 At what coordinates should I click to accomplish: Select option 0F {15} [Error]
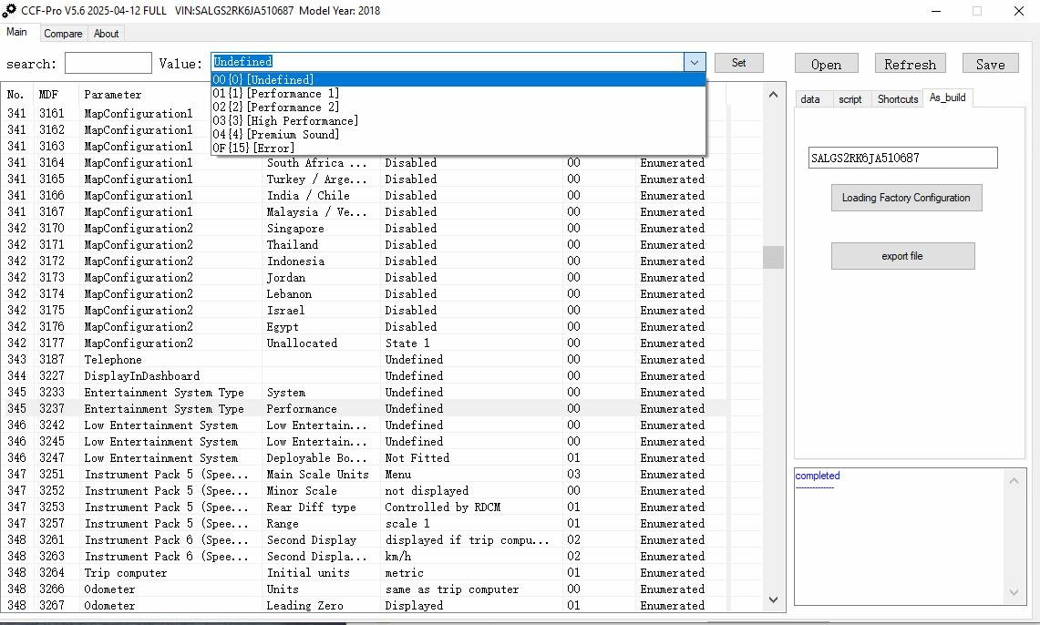click(x=458, y=149)
